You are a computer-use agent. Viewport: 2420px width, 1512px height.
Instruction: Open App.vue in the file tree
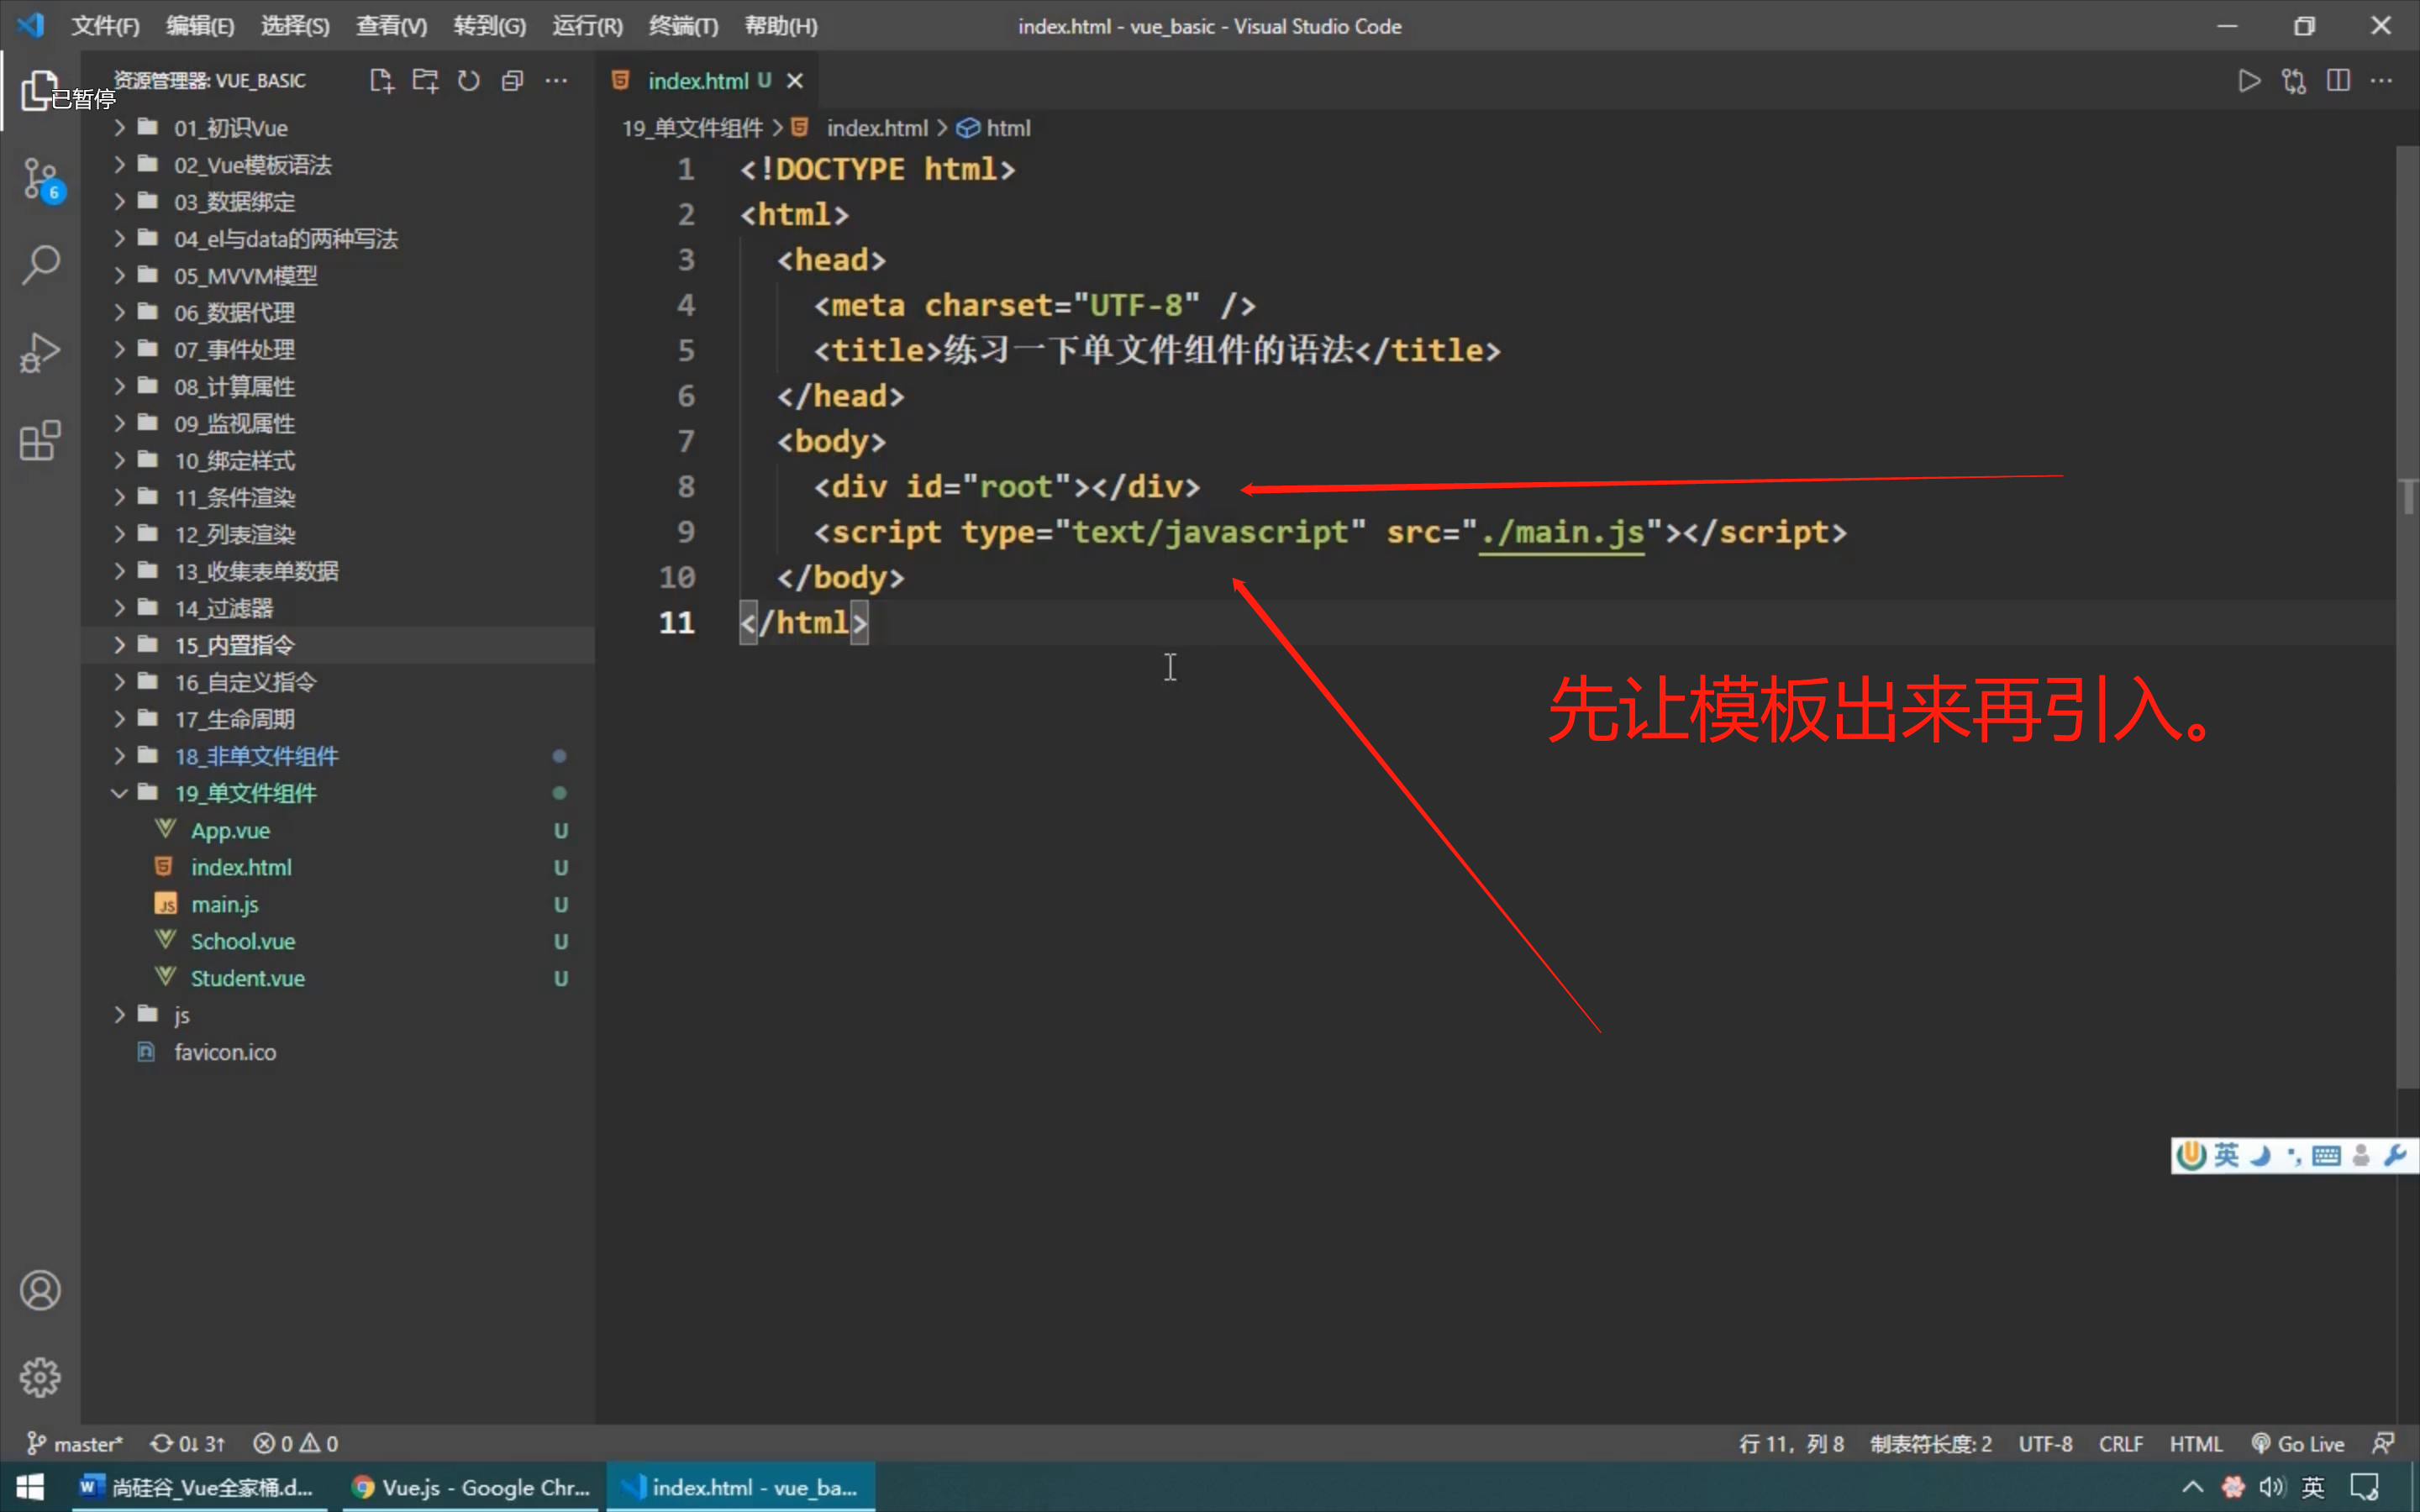(x=338, y=830)
